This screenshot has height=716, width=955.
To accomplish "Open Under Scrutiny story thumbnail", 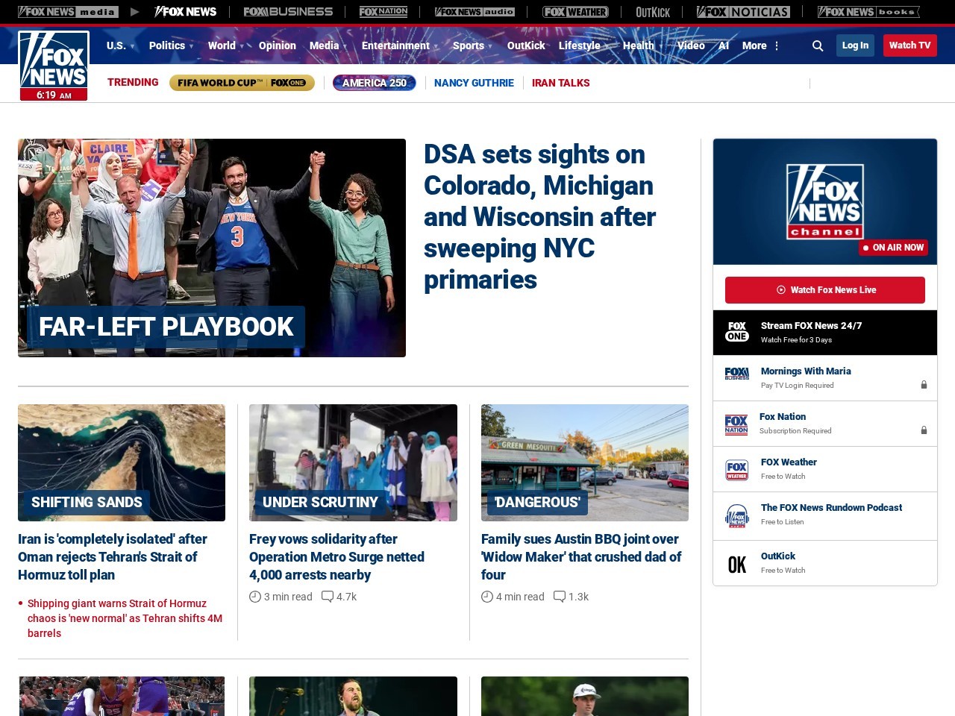I will pos(353,462).
